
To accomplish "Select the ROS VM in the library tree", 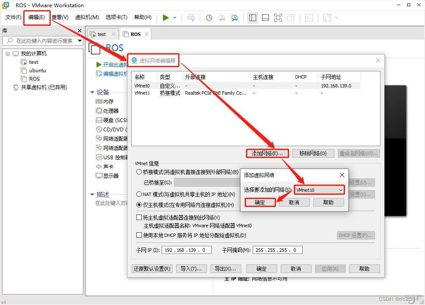I will (34, 79).
